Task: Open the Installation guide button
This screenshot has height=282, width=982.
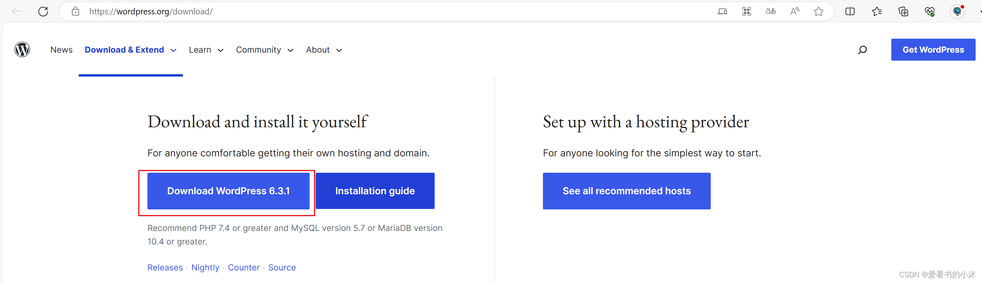Action: [375, 191]
